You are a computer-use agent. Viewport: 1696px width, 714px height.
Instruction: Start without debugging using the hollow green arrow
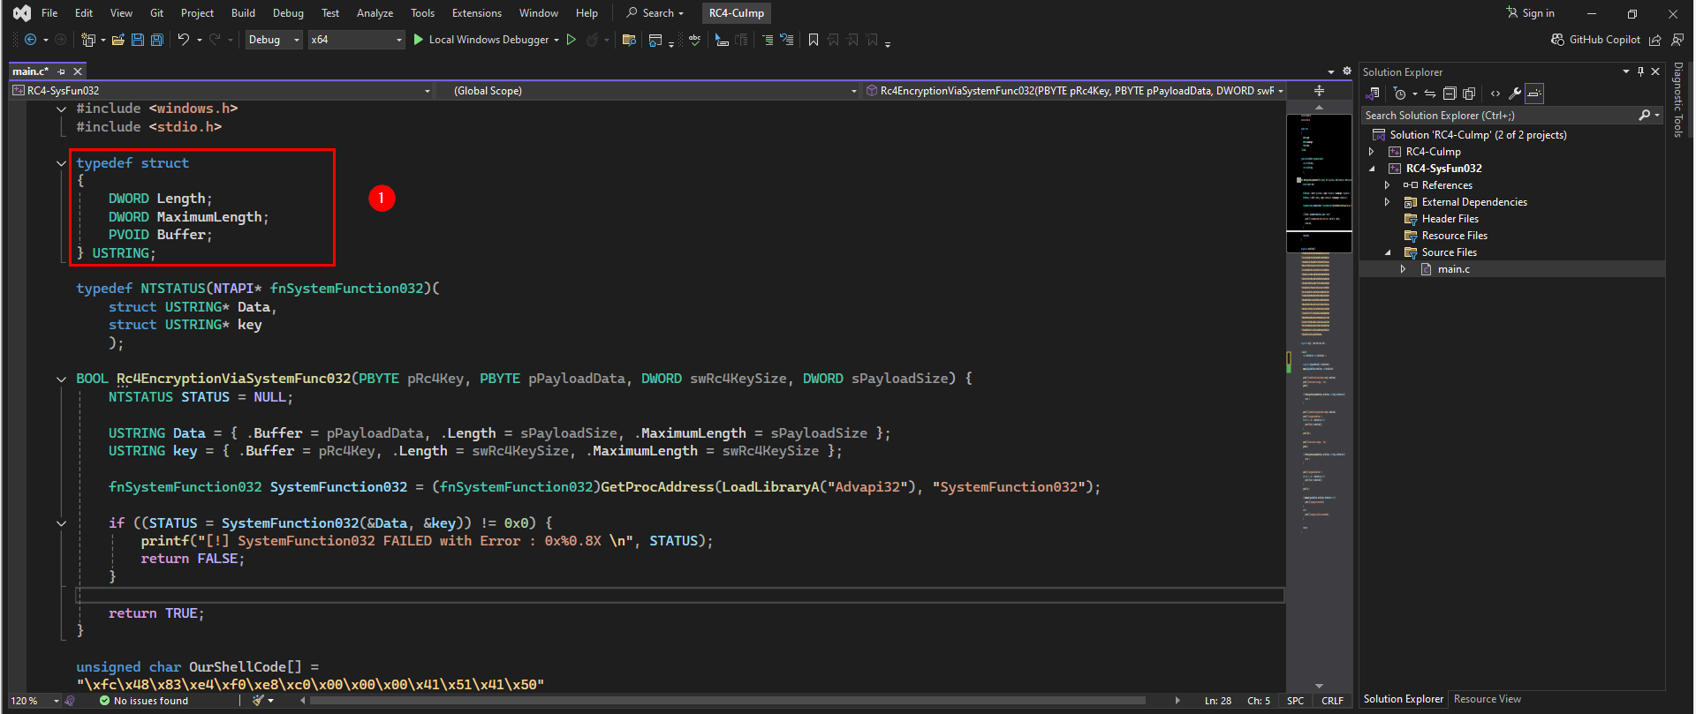click(x=572, y=40)
